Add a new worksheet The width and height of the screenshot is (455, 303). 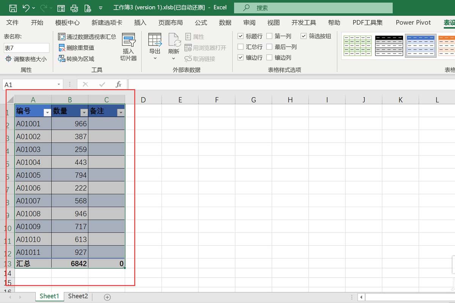pos(107,297)
